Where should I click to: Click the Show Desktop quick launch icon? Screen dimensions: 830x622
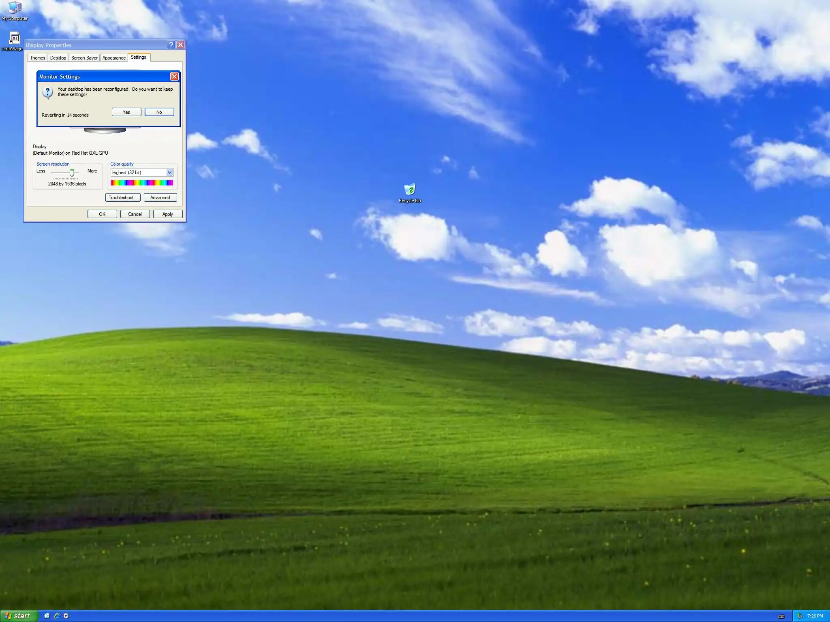pos(47,616)
